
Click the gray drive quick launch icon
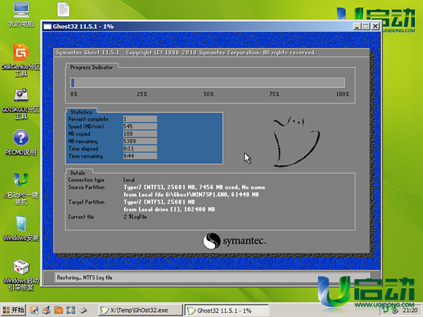tap(83, 310)
